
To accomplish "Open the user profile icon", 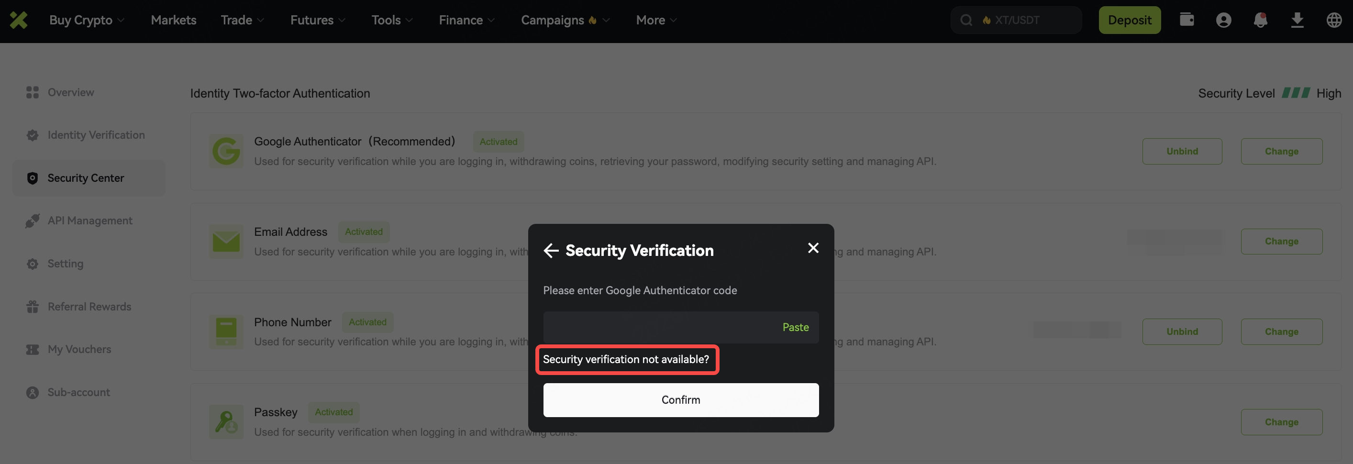I will point(1223,20).
